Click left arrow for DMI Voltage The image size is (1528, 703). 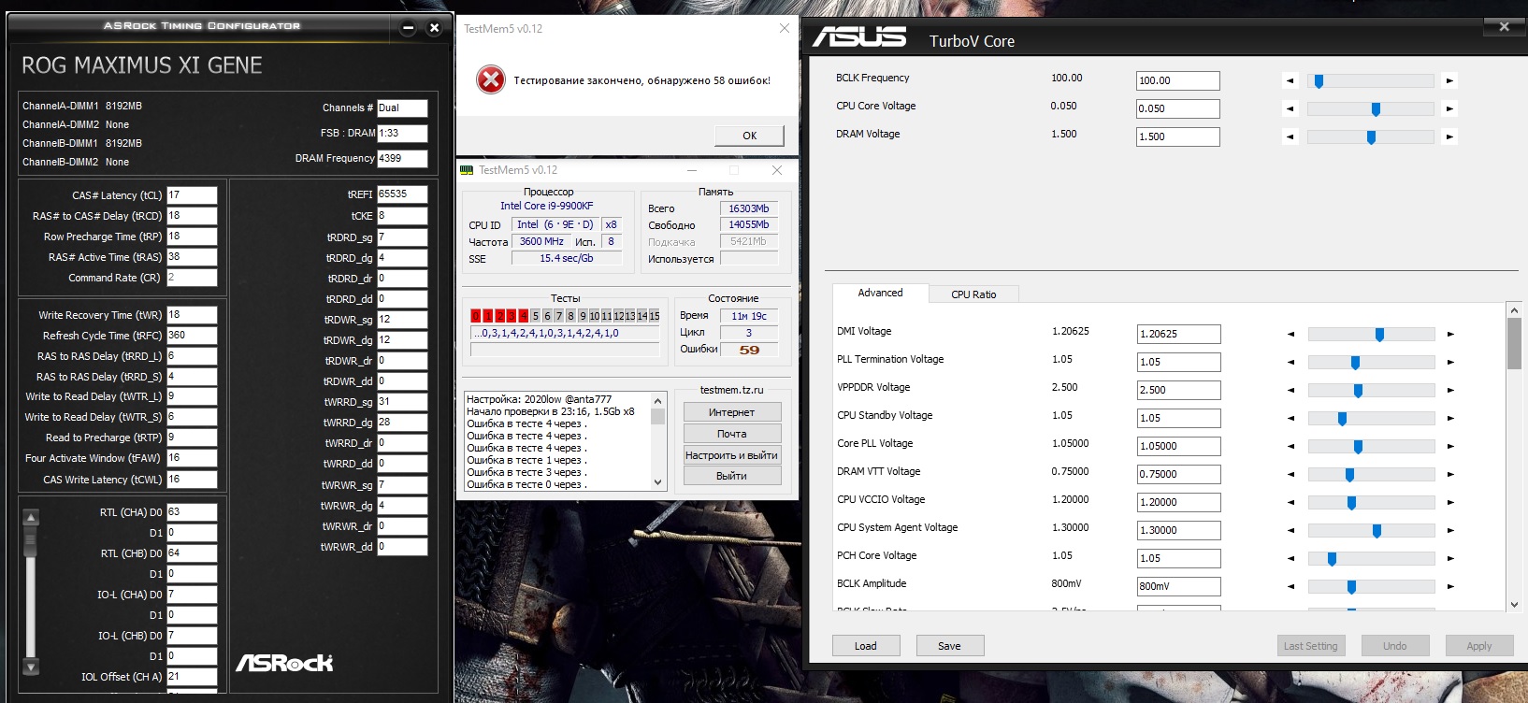pyautogui.click(x=1291, y=334)
